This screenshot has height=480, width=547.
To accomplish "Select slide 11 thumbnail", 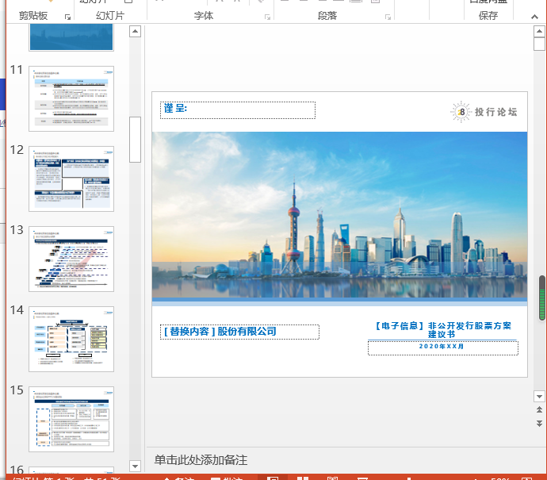I will 71,98.
